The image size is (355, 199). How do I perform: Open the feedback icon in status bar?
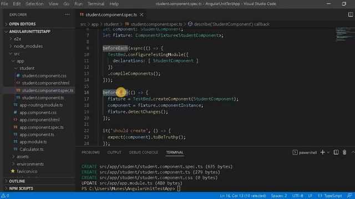(349, 196)
